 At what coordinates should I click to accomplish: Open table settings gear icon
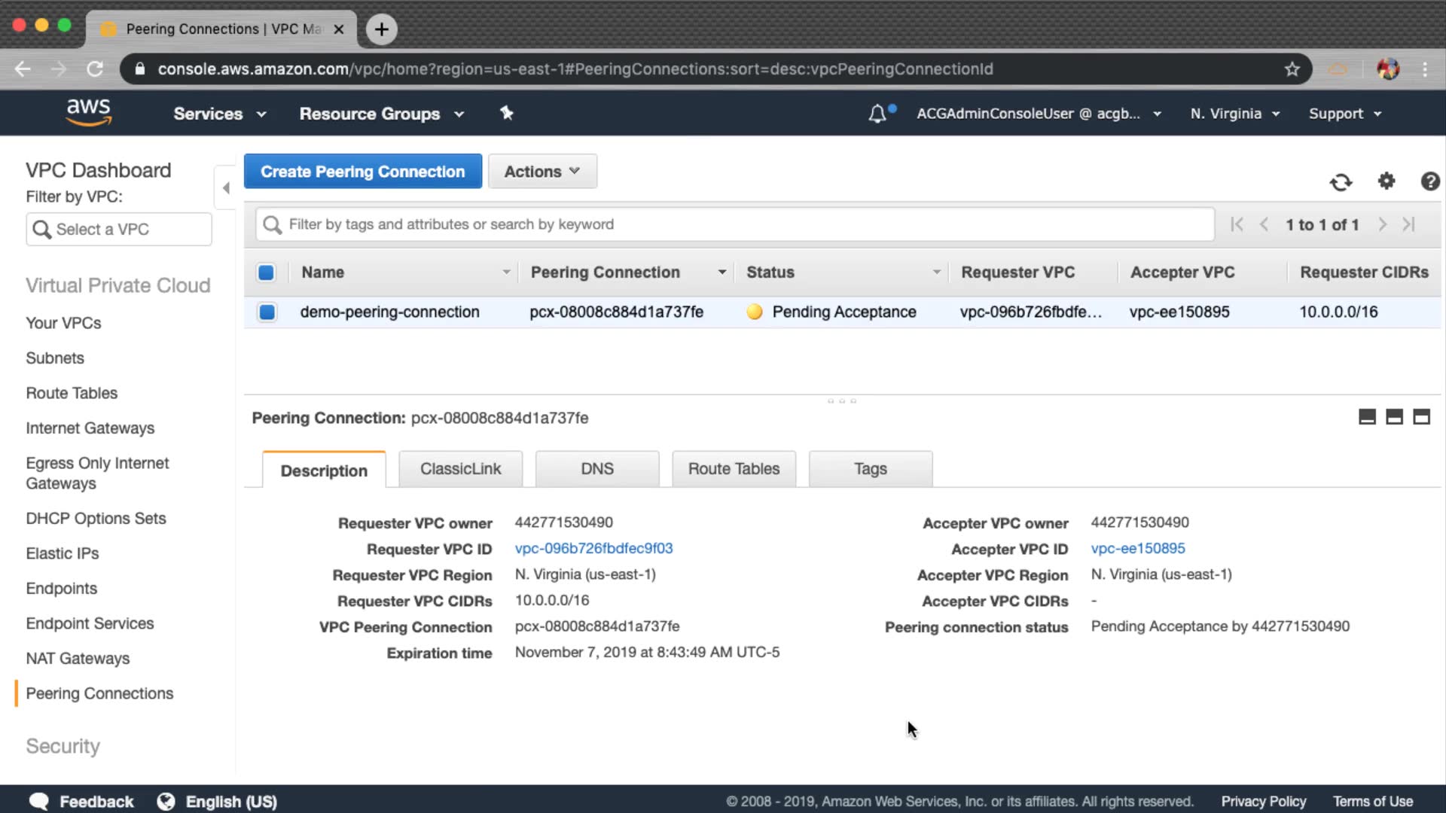[1387, 181]
